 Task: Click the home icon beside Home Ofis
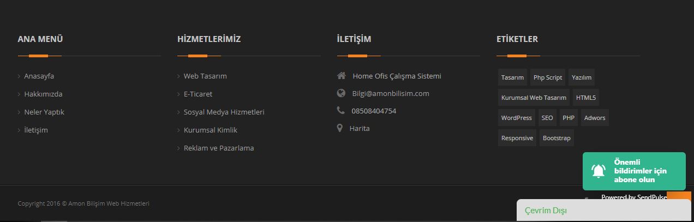point(342,76)
